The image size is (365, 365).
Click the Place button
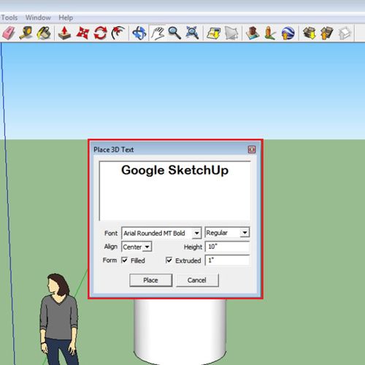click(x=150, y=280)
